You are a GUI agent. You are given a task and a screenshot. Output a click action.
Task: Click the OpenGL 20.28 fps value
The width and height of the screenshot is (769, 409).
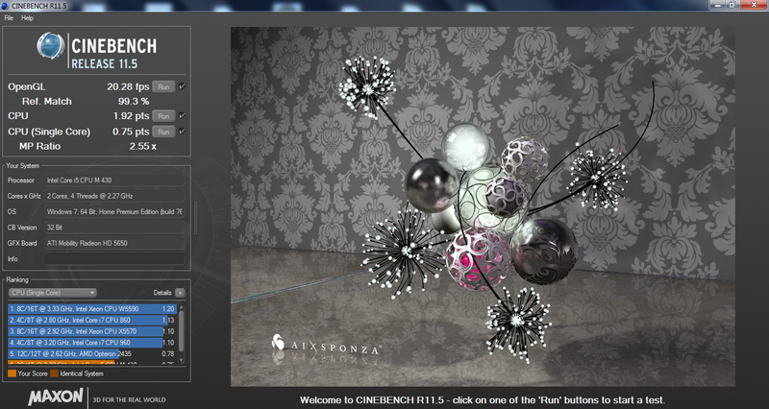128,86
